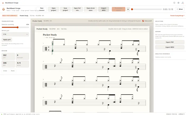Click the orange Transcribe drums button
This screenshot has height=116, width=186.
(x=119, y=9)
